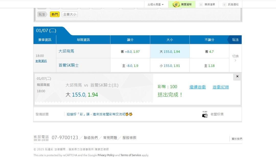This screenshot has width=276, height=160.
Task: Click the 老闆好煩 username
Action: click(217, 114)
